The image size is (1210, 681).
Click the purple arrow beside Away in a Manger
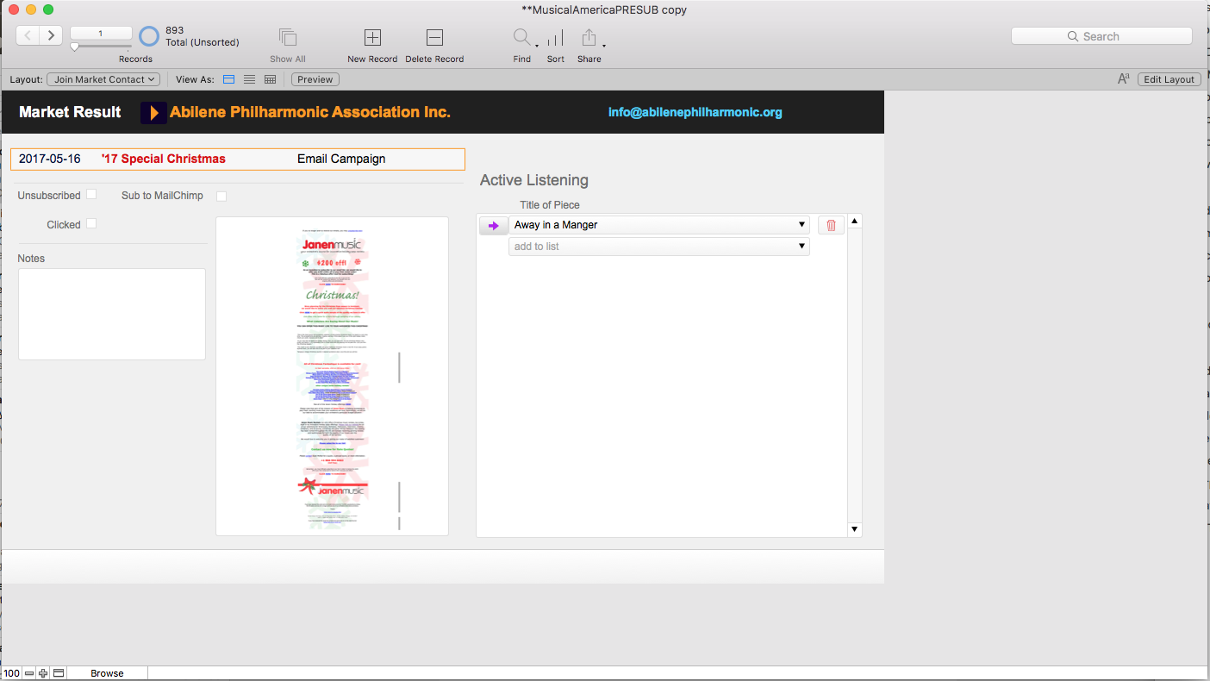coord(493,225)
